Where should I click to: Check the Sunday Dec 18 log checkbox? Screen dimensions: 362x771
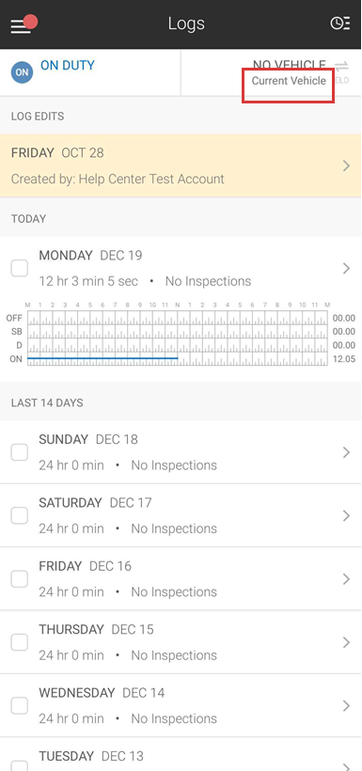pyautogui.click(x=20, y=452)
